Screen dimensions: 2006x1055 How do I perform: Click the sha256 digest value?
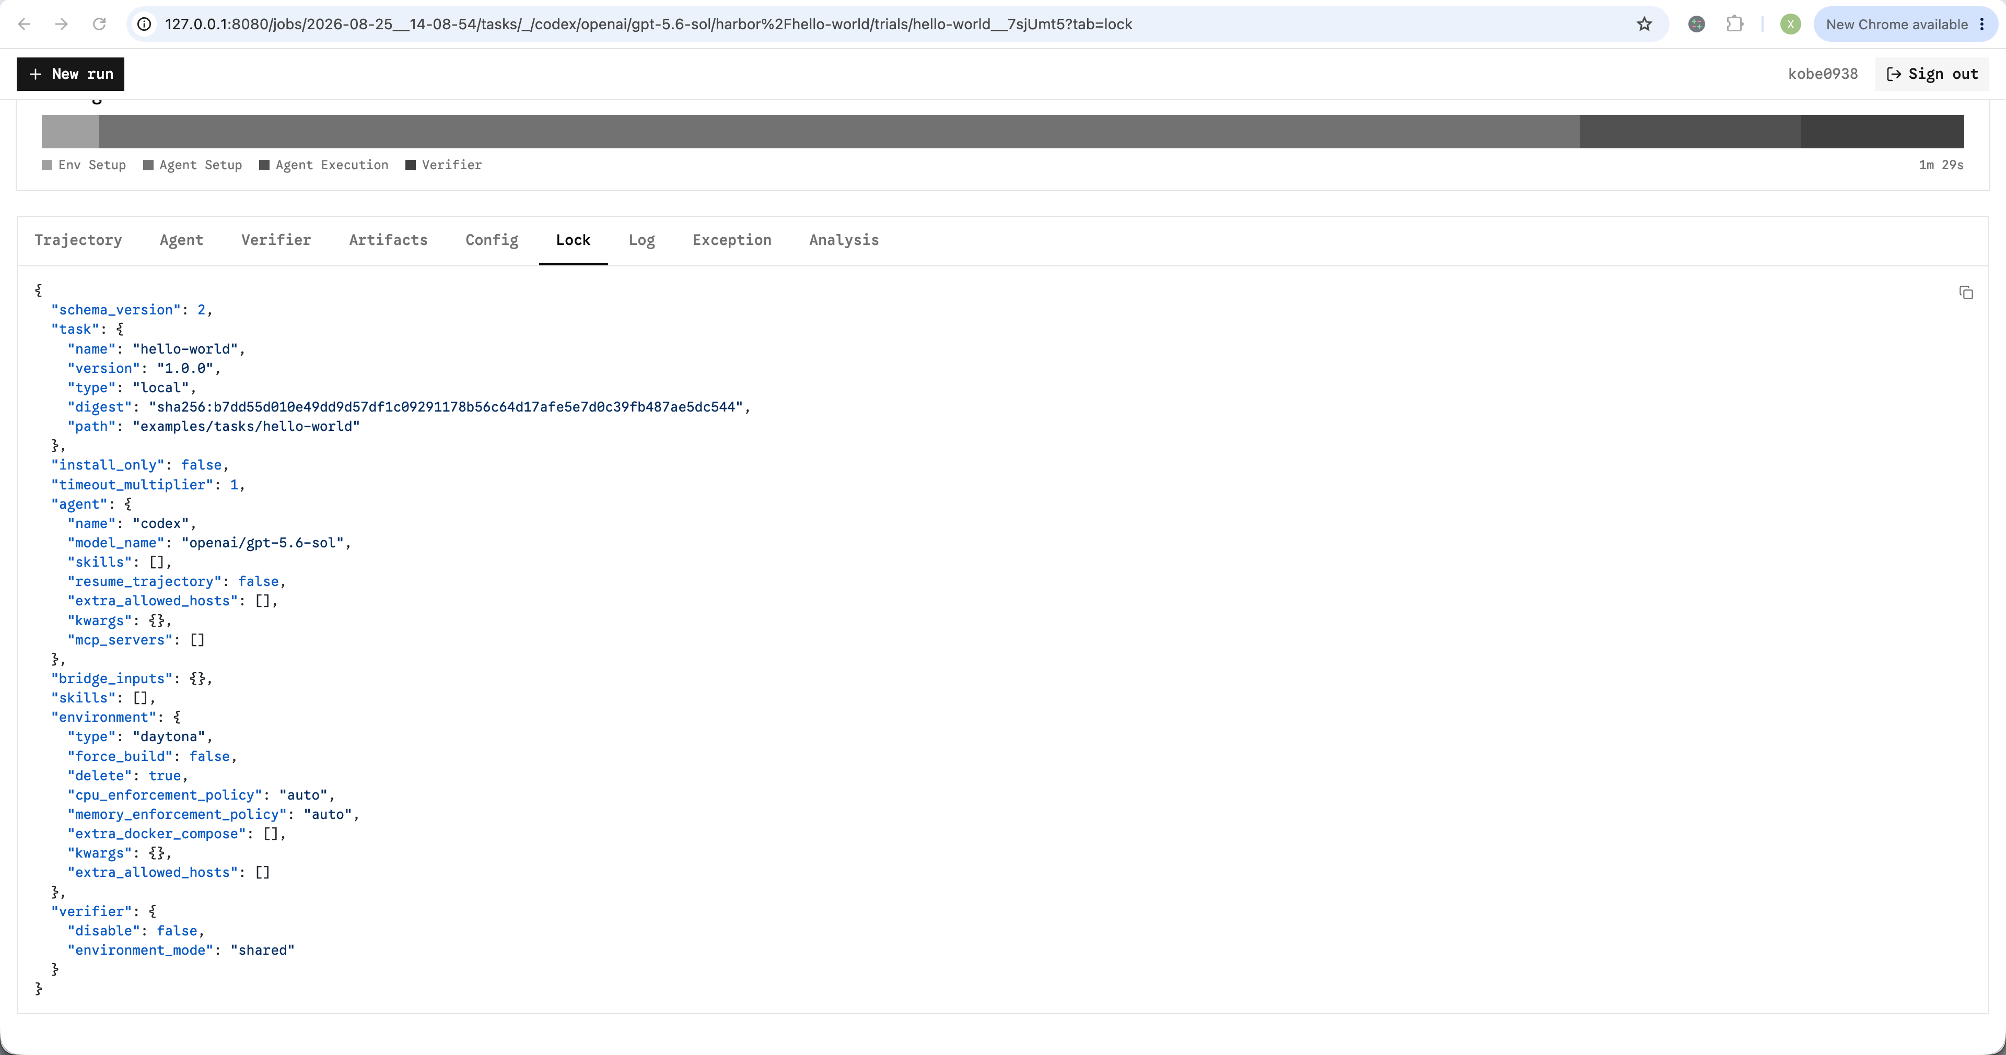coord(446,407)
